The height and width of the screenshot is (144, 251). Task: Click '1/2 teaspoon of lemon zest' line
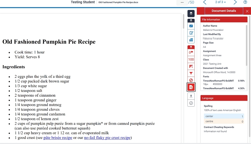pos(36,119)
